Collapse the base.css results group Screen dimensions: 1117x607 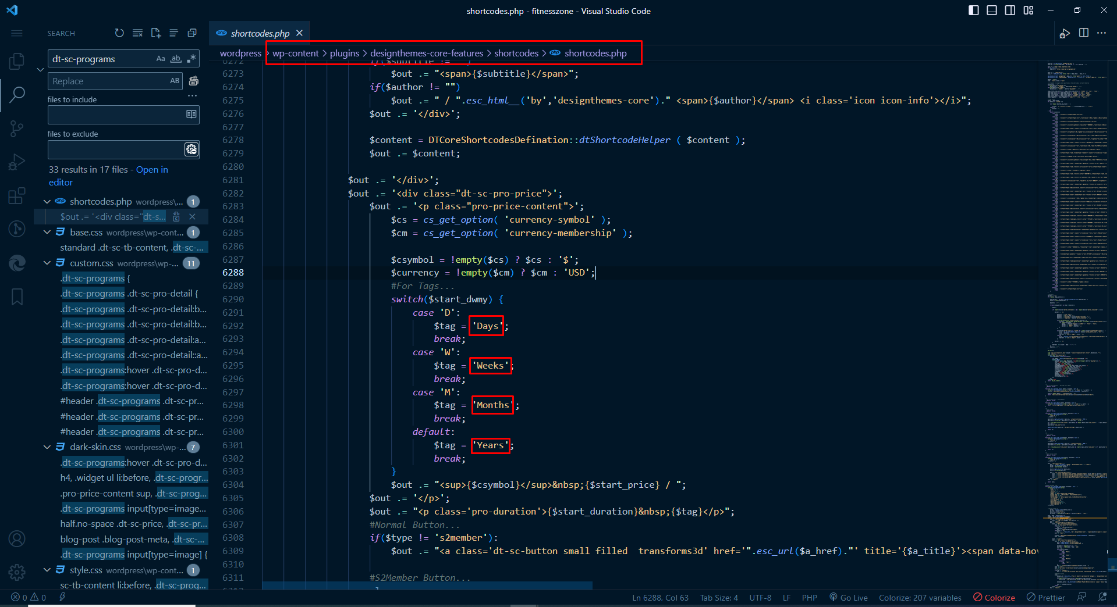pyautogui.click(x=47, y=232)
